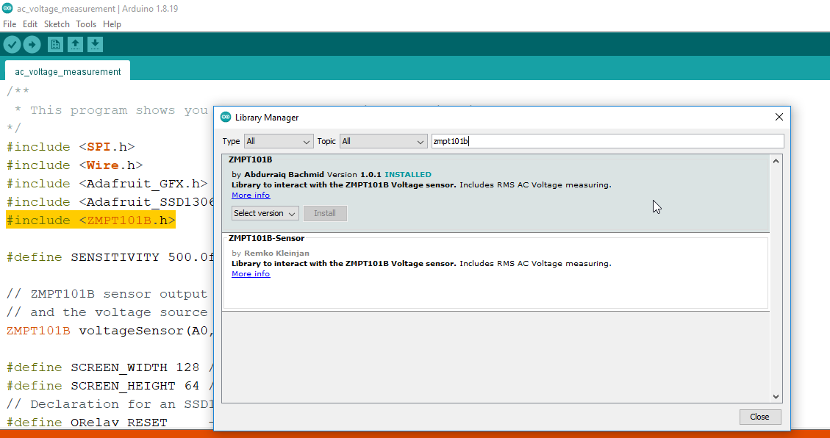Click the ZMPT101B voltageSensor(A0 line
The image size is (830, 438).
[110, 331]
